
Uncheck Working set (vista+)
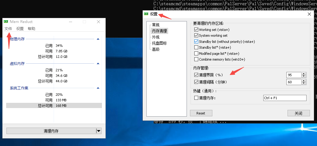click(196, 30)
